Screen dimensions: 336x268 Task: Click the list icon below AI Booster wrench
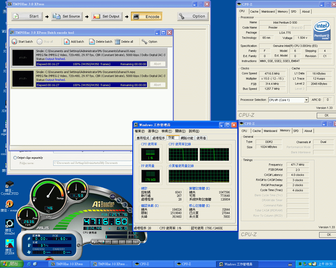click(x=125, y=205)
